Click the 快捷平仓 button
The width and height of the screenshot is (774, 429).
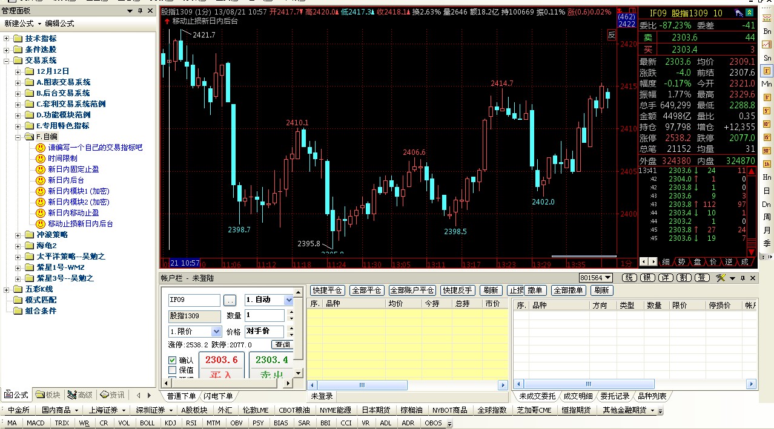point(327,290)
